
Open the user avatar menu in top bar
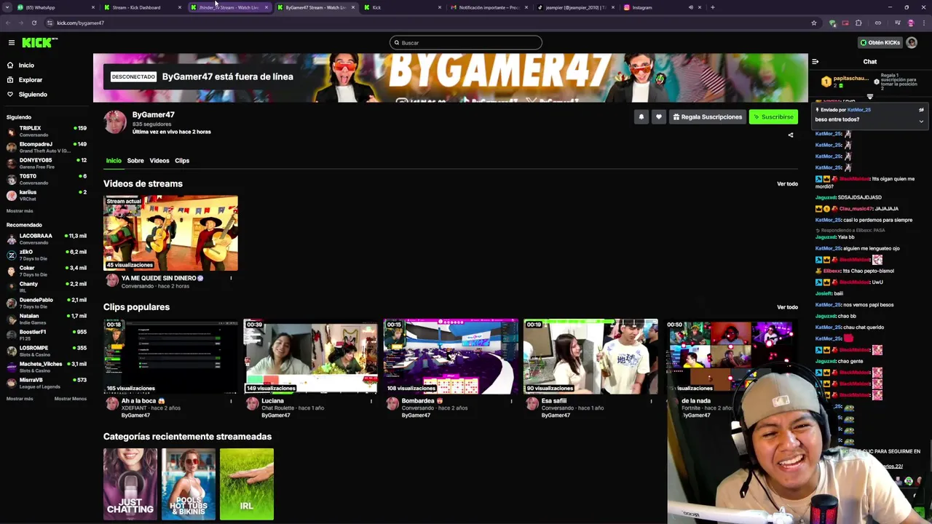click(x=912, y=43)
